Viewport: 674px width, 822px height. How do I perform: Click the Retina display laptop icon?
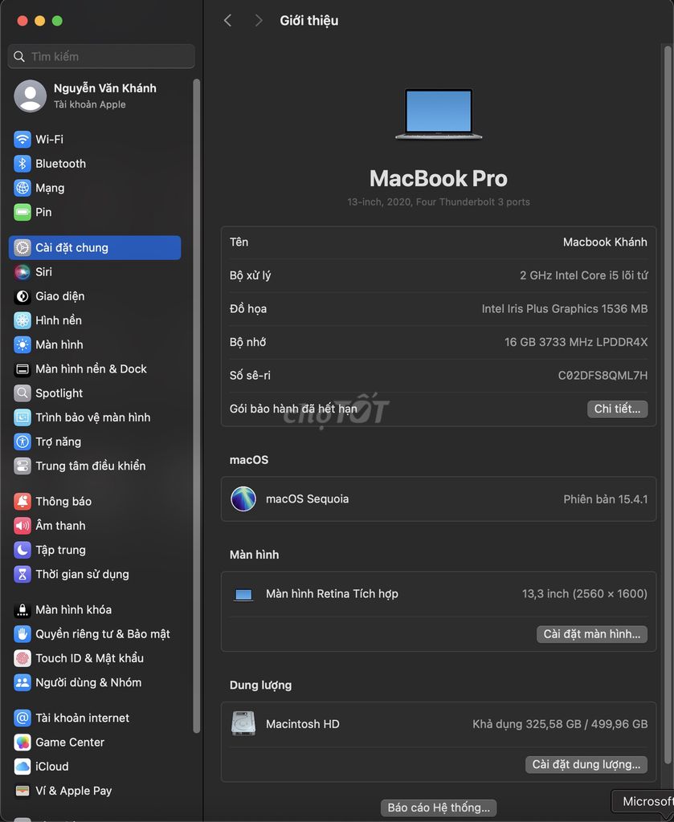point(243,595)
